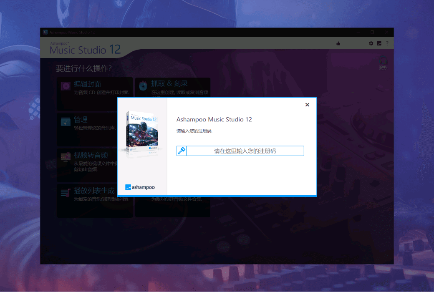The width and height of the screenshot is (434, 292).
Task: Click the video icon on 视频转音频 tile
Action: click(66, 157)
